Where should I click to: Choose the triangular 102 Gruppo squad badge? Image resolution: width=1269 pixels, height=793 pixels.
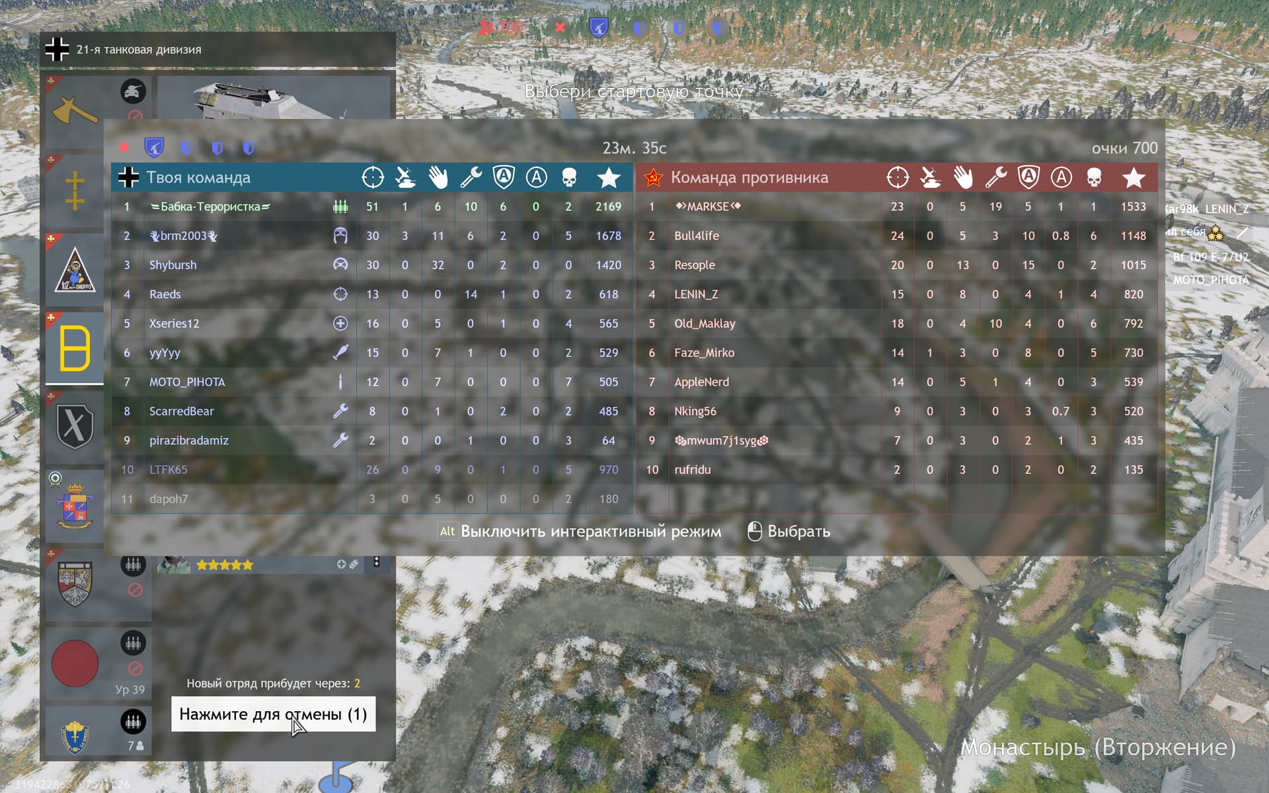74,270
